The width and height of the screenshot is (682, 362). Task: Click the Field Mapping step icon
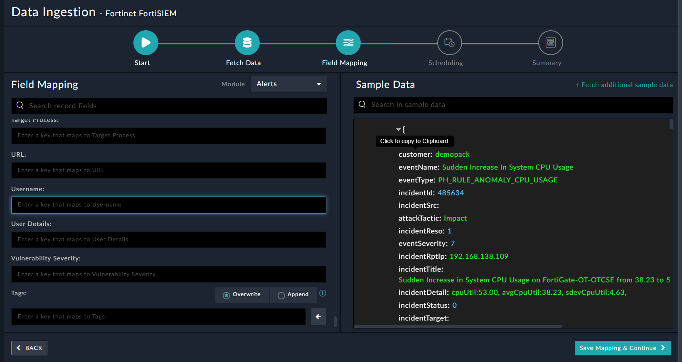tap(348, 43)
